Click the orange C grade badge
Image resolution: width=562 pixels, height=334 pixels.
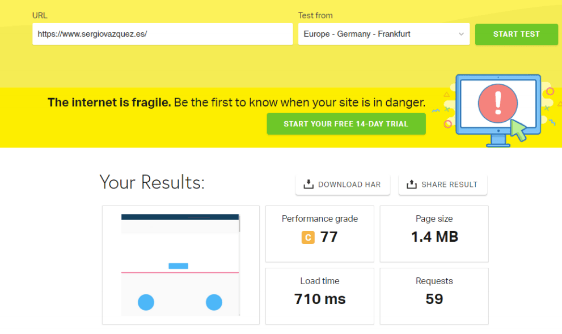tap(308, 237)
